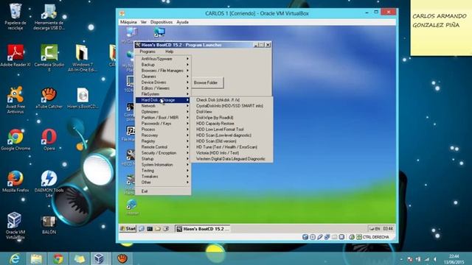The width and height of the screenshot is (472, 265).
Task: Open the Internet icon on the VM desktop
Action: pos(132,208)
